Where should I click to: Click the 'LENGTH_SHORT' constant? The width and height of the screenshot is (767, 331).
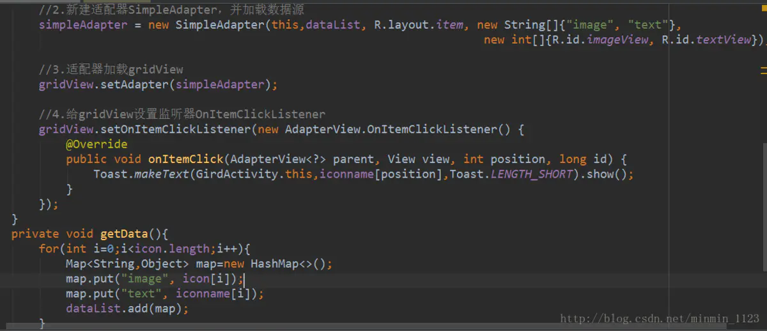532,174
